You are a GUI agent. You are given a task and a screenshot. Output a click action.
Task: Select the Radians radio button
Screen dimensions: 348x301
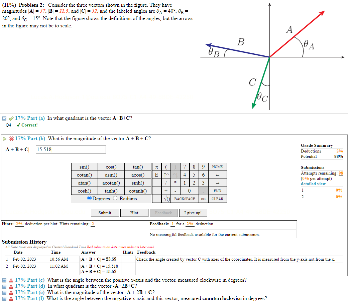click(115, 198)
